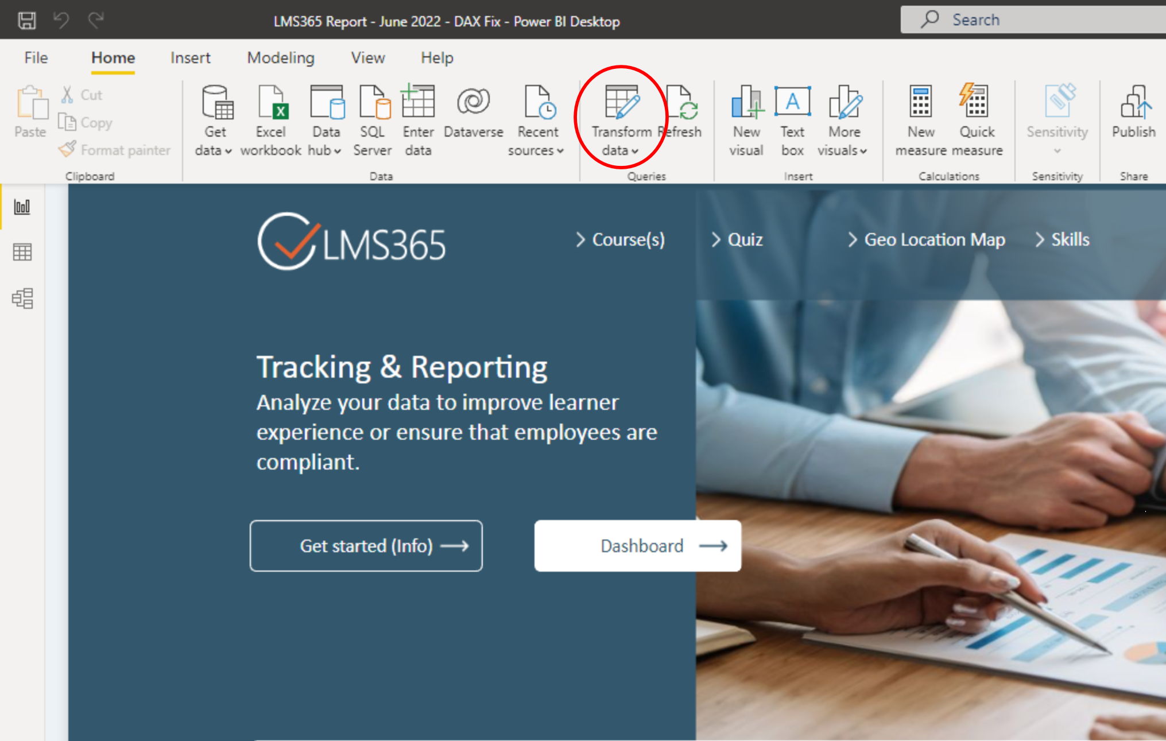Click the Dashboard button
1166x741 pixels.
638,546
